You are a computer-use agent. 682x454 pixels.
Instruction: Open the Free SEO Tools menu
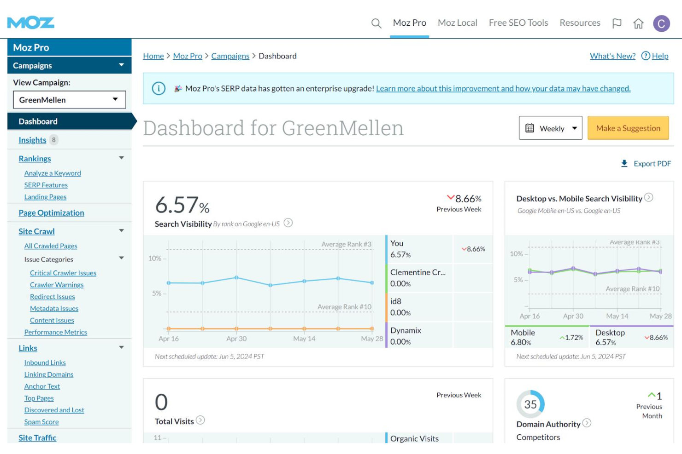[x=518, y=23]
